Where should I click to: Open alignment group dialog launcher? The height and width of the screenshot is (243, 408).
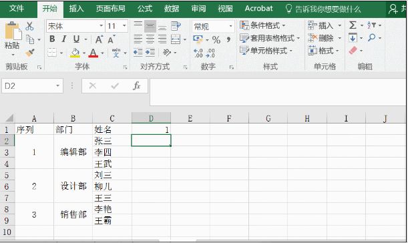[185, 67]
